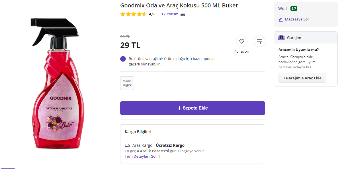Viewport: 338px width, 169px height.
Task: Open photo reviews via camera icon
Action: 183,14
